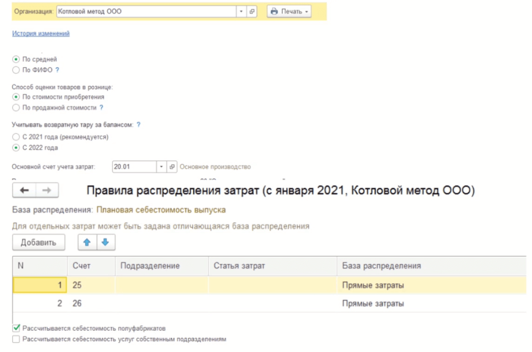Click help mark next to По ФИФО
This screenshot has width=532, height=352.
tap(57, 70)
